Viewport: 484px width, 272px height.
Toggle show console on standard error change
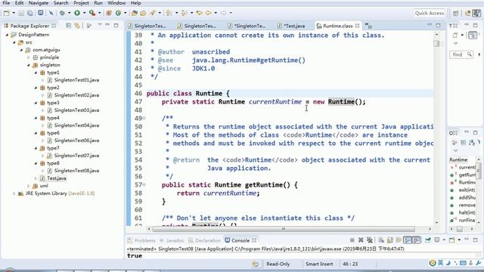(x=417, y=240)
